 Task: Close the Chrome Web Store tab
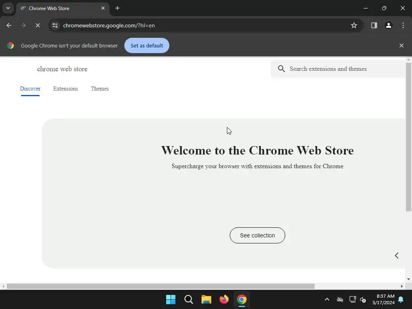[x=103, y=8]
